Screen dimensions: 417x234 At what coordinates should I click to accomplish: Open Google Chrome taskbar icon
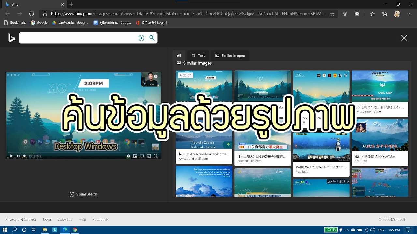tap(75, 230)
